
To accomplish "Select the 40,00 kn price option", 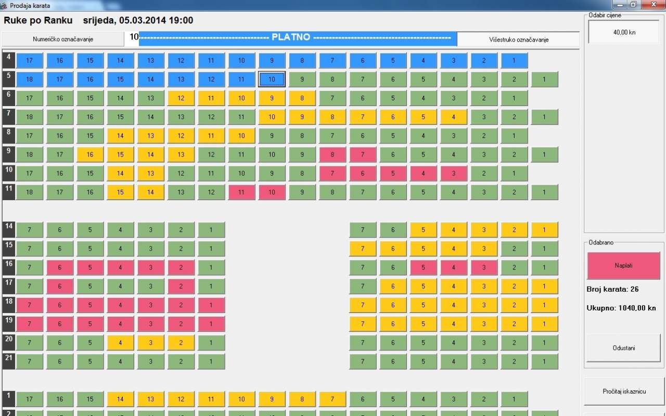I will tap(624, 32).
